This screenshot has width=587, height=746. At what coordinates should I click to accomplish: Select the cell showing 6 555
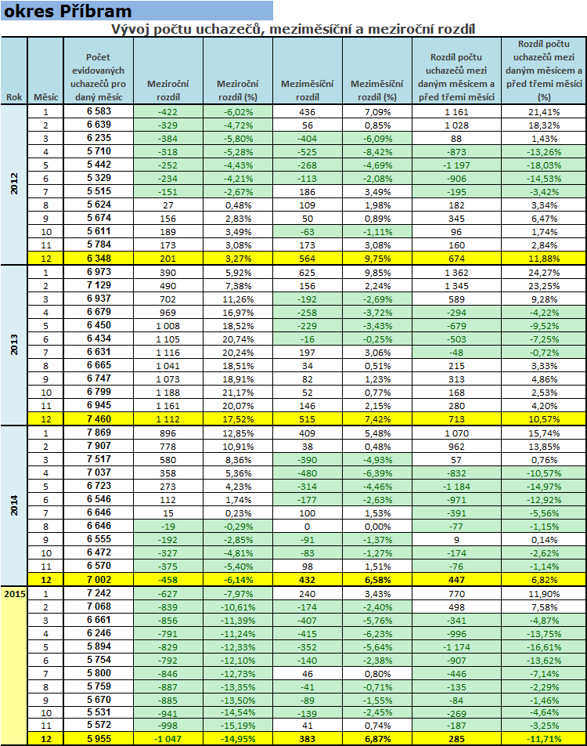[99, 539]
